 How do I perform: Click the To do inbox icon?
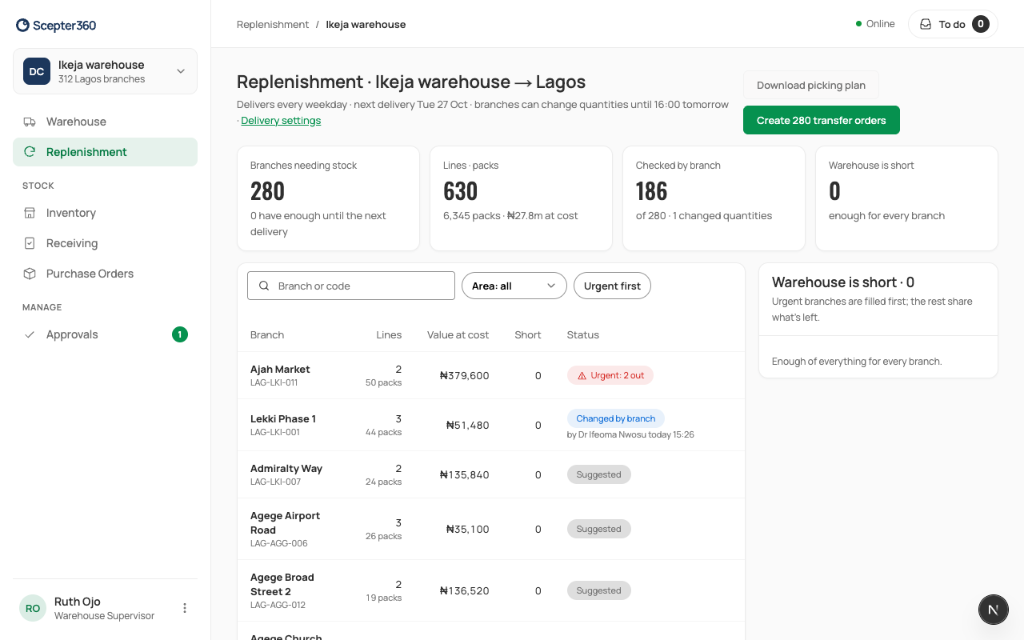[926, 24]
